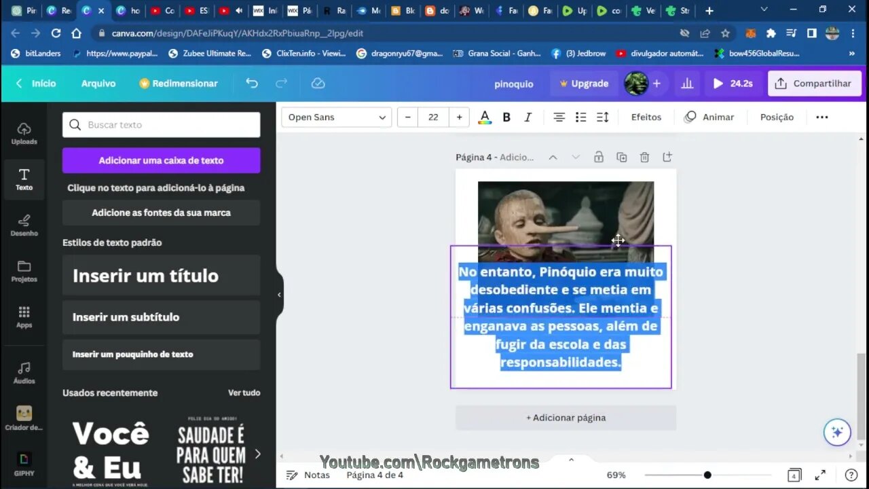This screenshot has height=489, width=869.
Task: Click the font size field 22
Action: [x=433, y=117]
